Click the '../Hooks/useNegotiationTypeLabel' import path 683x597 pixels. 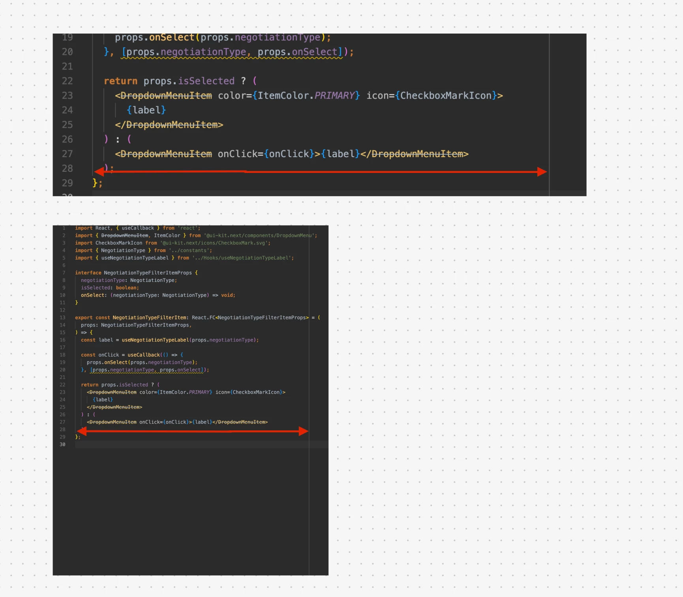242,258
